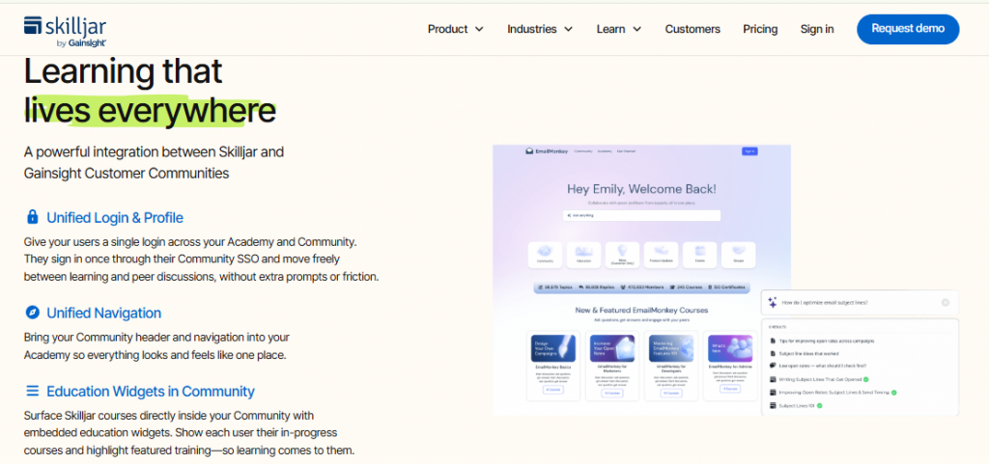
Task: Open the Design Your Own Campaigns course thumbnail
Action: [x=553, y=348]
